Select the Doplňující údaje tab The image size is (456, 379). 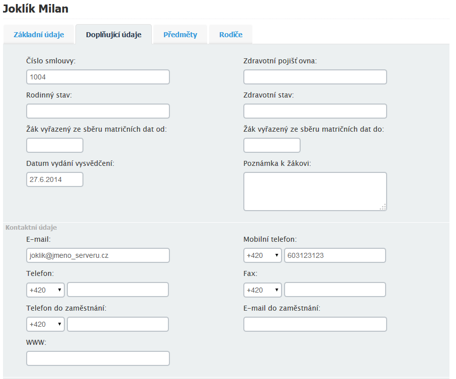coord(114,35)
